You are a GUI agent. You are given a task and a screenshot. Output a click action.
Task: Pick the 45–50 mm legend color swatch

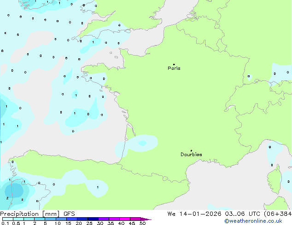tap(135, 219)
